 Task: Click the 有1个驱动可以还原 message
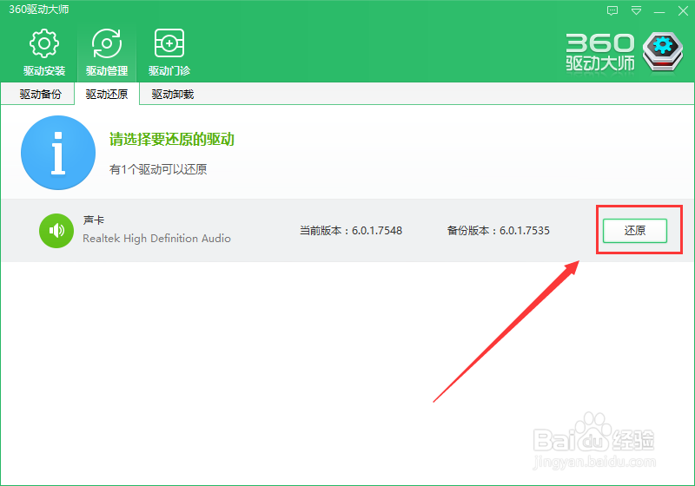158,169
